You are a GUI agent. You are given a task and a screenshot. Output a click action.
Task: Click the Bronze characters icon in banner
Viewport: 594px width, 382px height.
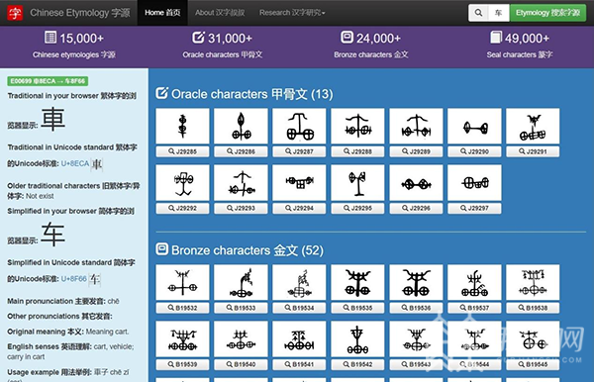click(x=346, y=37)
